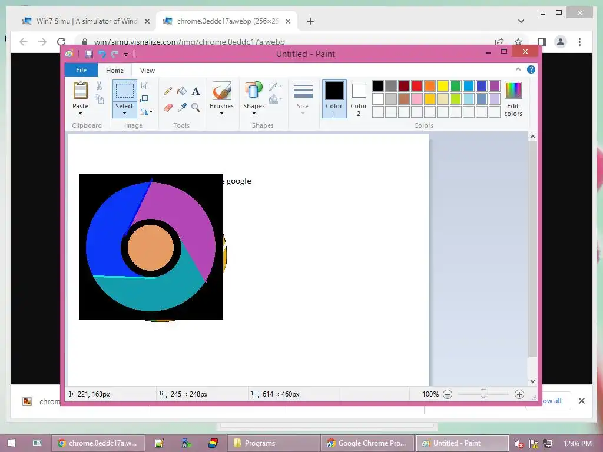603x452 pixels.
Task: Open Paint Help question mark icon
Action: click(x=531, y=69)
